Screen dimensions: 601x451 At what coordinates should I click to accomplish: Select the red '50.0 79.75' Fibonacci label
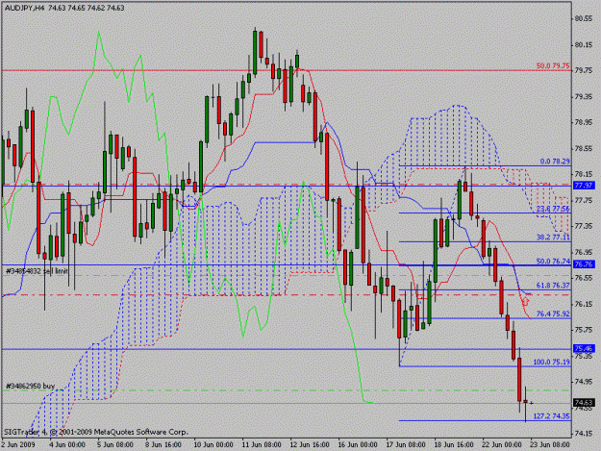click(x=553, y=66)
